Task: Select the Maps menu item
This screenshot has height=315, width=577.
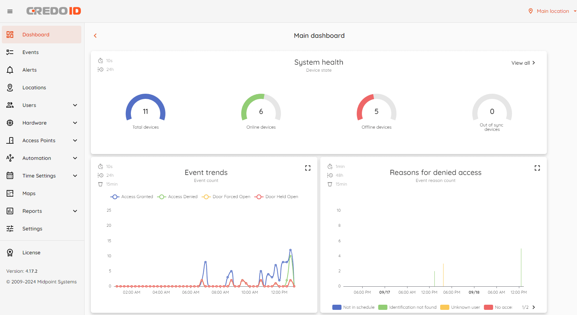Action: click(42, 193)
